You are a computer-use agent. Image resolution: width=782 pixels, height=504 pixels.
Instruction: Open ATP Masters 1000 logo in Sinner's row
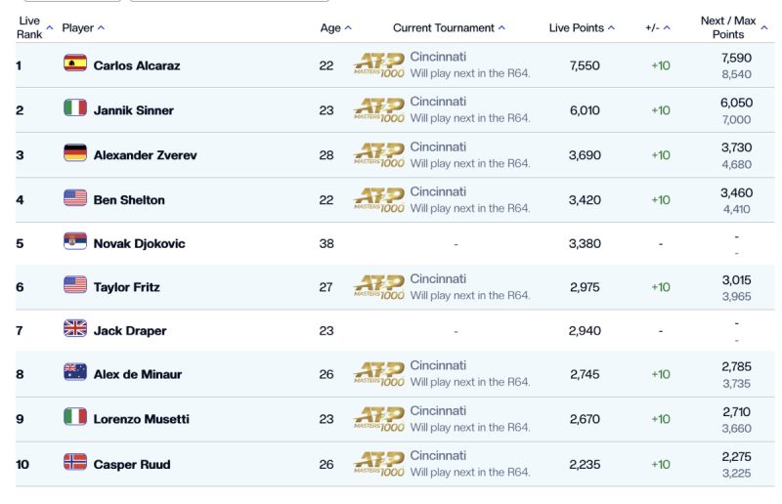pos(379,110)
